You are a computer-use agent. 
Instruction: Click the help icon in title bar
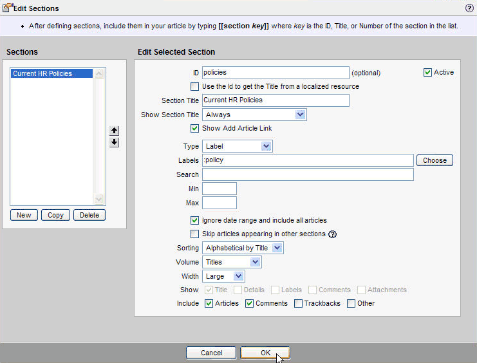click(x=469, y=8)
